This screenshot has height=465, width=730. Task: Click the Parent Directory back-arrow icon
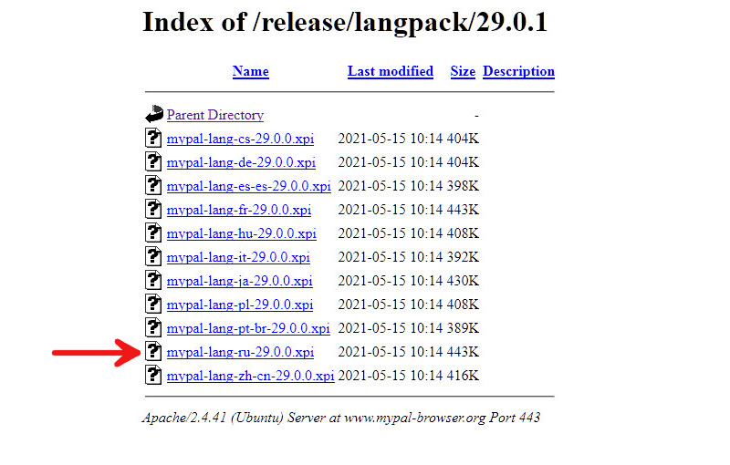click(153, 114)
